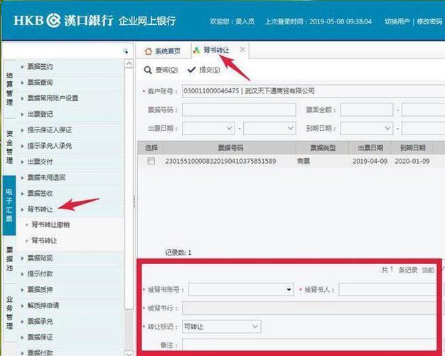
Task: Focus the 票据号码 search field
Action: tap(239, 110)
